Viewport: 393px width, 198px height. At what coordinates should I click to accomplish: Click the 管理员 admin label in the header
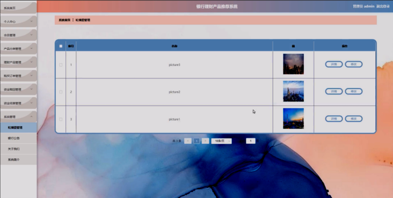(x=363, y=6)
